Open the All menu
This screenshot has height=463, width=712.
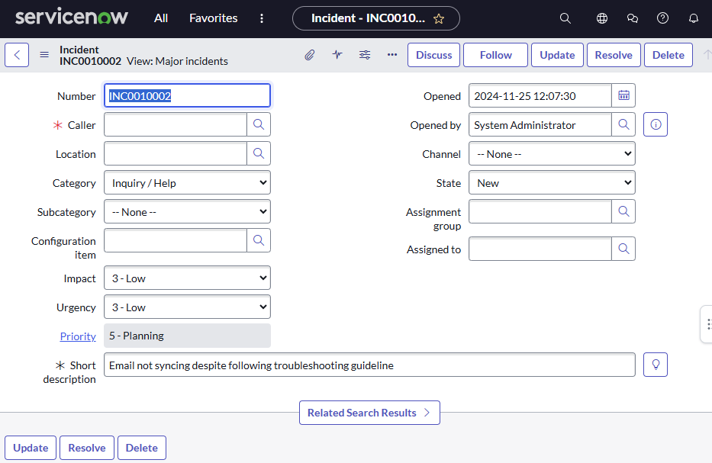tap(161, 18)
